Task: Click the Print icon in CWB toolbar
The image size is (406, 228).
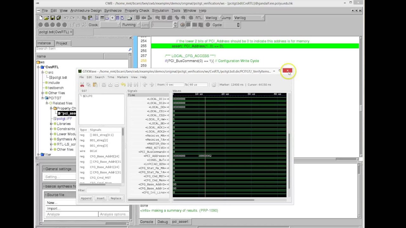Action: (x=129, y=18)
